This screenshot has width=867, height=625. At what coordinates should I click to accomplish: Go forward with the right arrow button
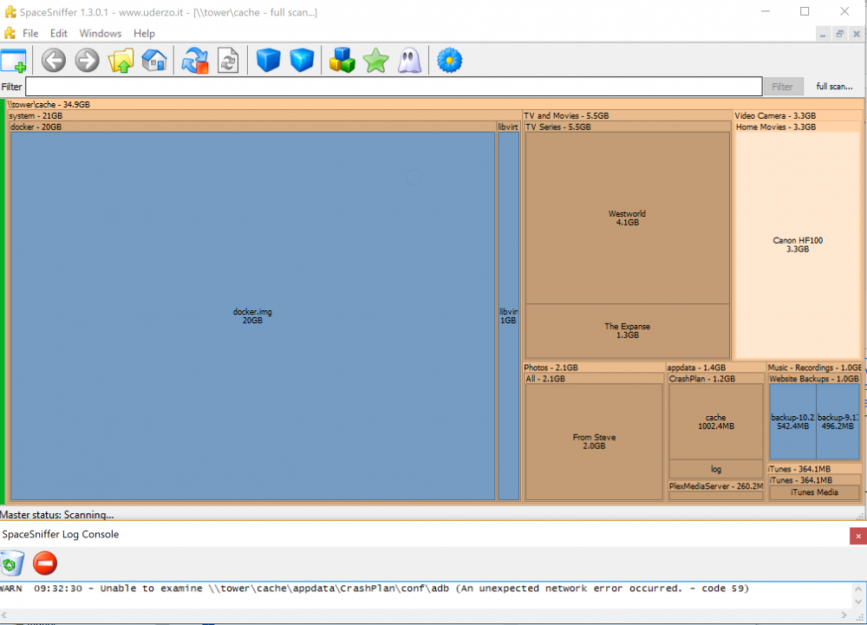tap(87, 60)
